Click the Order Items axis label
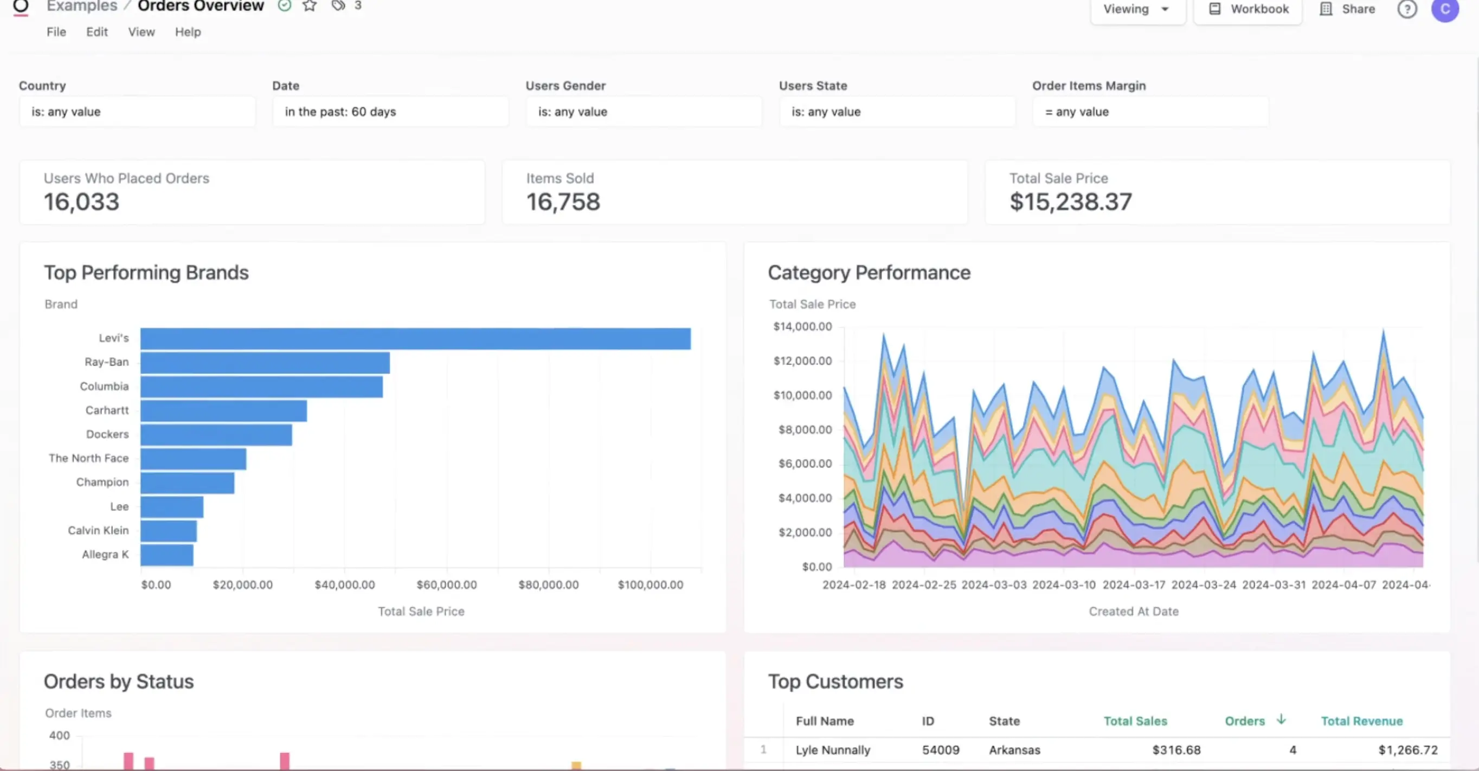 click(78, 713)
